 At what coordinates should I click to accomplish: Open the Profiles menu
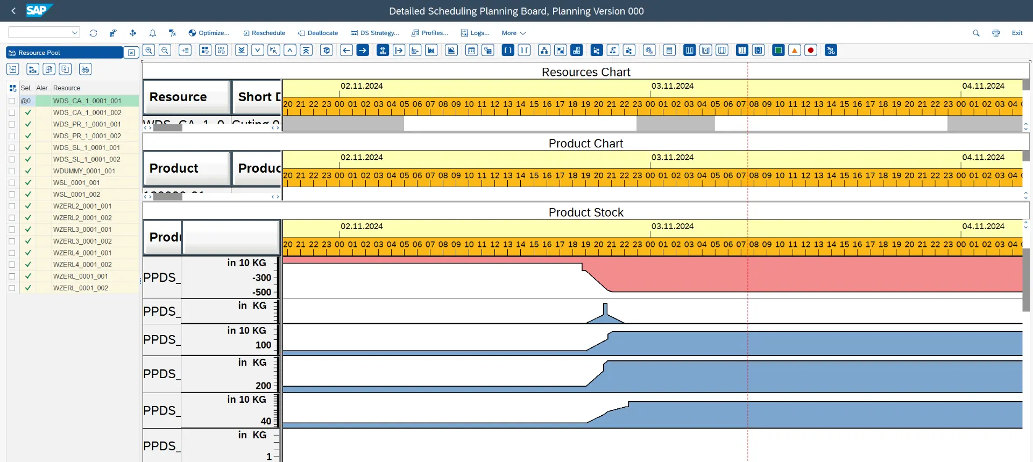pos(430,33)
